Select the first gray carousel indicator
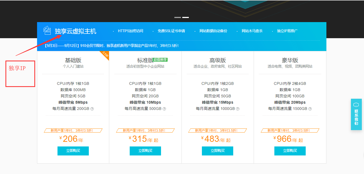Viewport: 364px width, 174px height. (x=178, y=17)
